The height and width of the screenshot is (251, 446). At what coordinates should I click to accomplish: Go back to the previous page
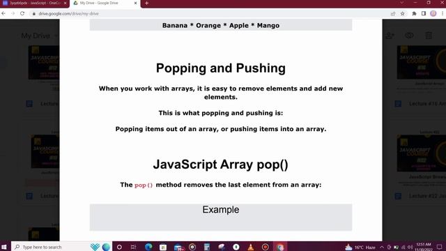click(3, 13)
